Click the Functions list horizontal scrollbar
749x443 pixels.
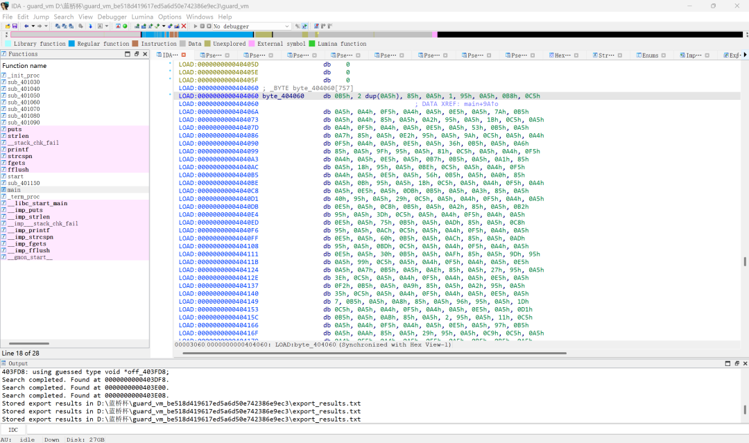point(29,343)
